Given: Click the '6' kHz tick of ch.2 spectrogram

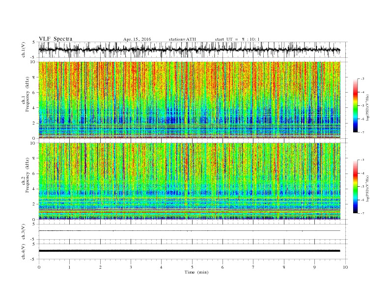Looking at the screenshot, I should point(34,174).
